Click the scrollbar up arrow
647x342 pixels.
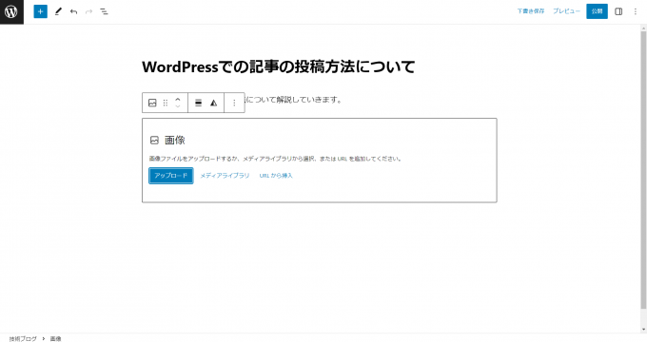643,28
